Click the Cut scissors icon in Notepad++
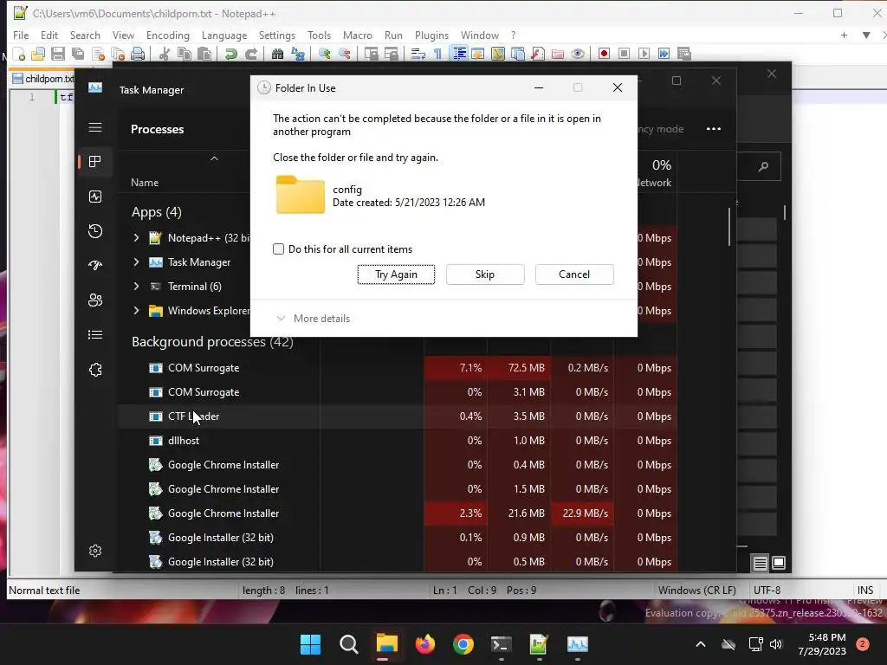The width and height of the screenshot is (887, 665). pos(165,54)
